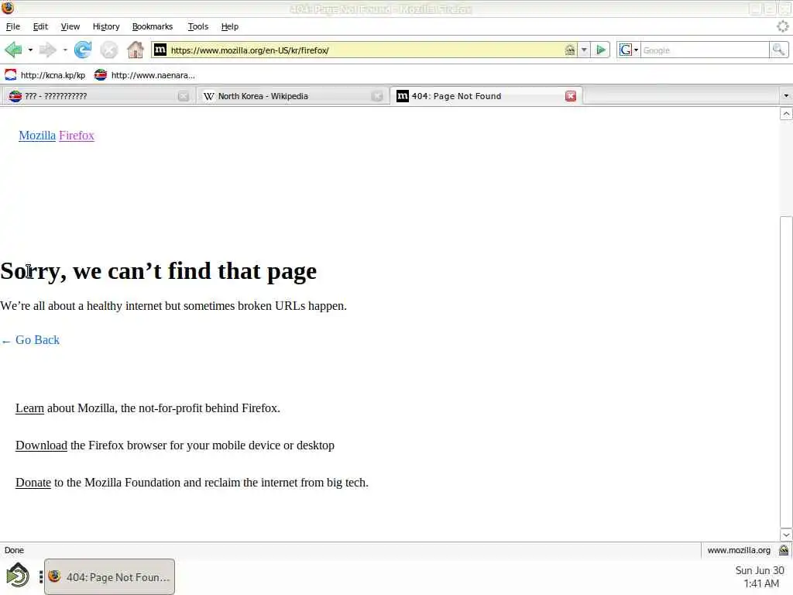Click the magnifier search button
This screenshot has width=793, height=595.
tap(779, 50)
